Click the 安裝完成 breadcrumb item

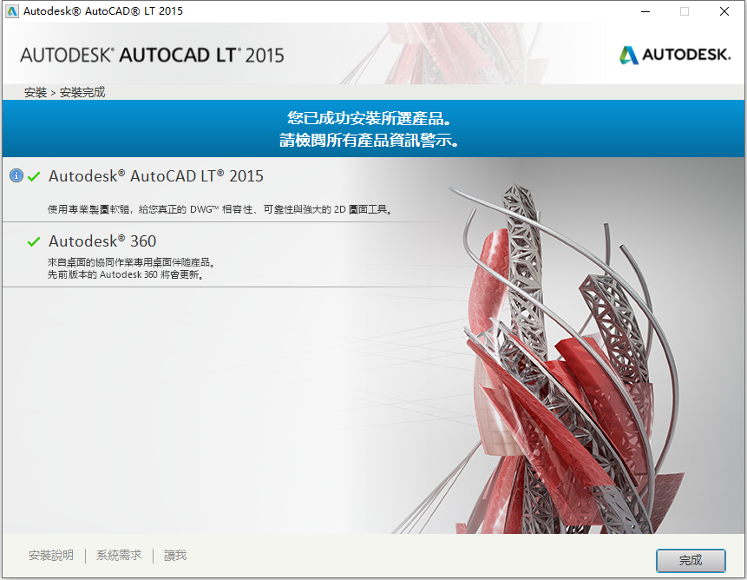(82, 92)
